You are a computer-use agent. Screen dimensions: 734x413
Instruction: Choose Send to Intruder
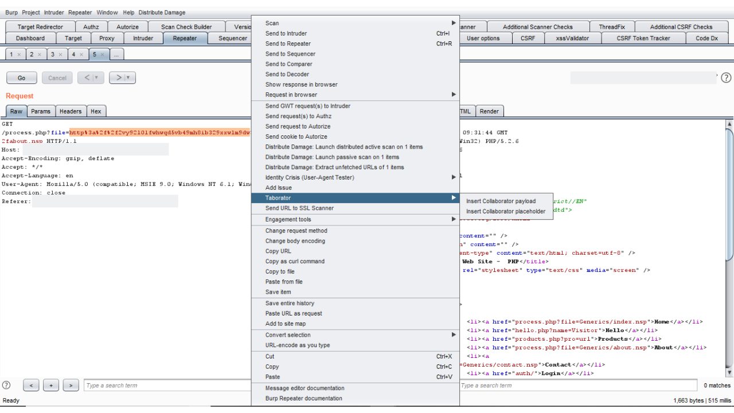pos(356,33)
